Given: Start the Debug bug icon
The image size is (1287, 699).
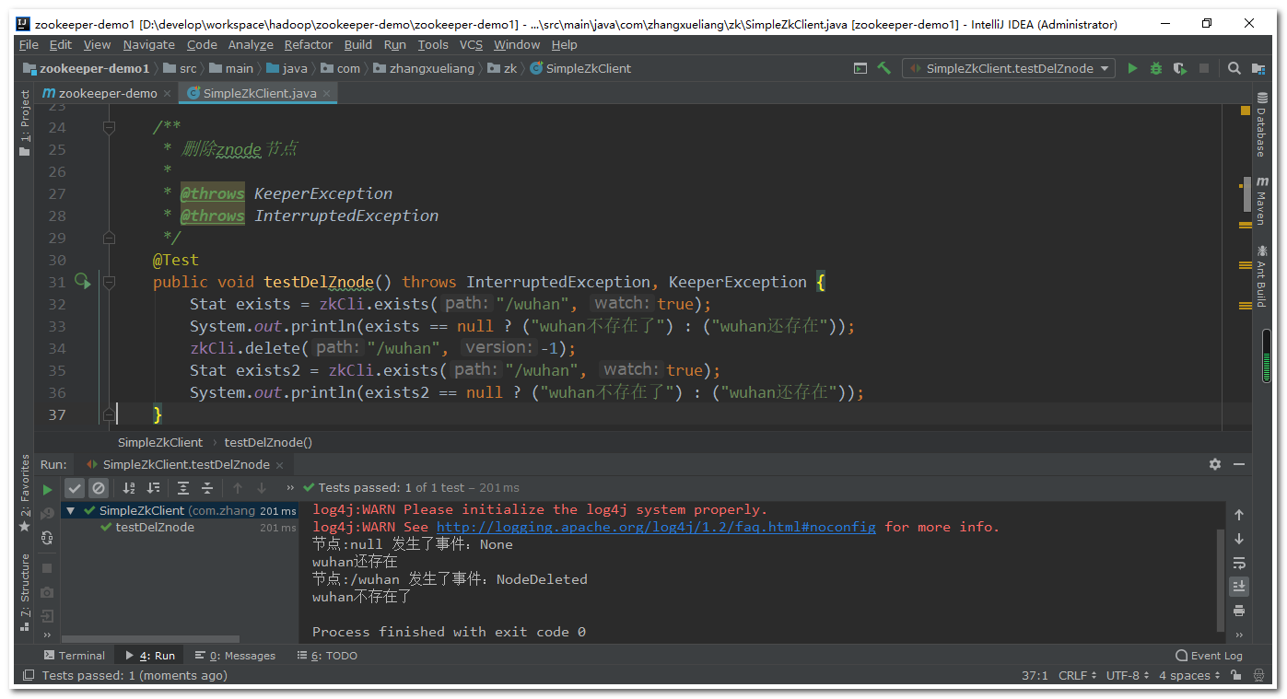Looking at the screenshot, I should (1155, 68).
